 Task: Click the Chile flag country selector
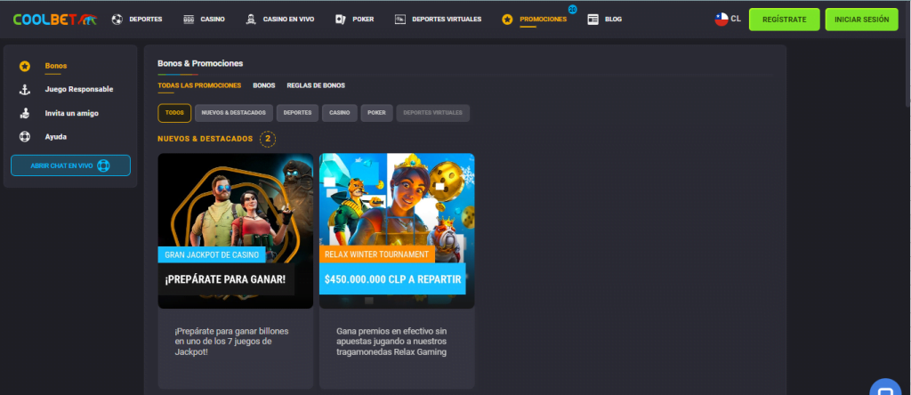pos(722,19)
